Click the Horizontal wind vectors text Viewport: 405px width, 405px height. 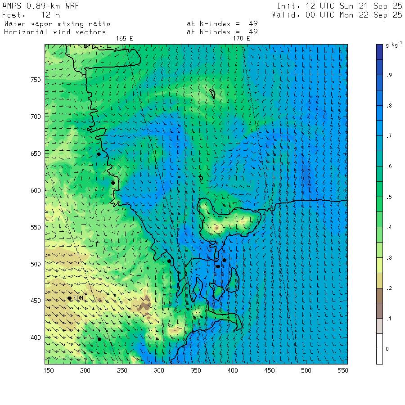[x=55, y=32]
